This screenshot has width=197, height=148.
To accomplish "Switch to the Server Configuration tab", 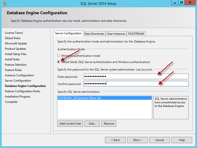I will (68, 34).
